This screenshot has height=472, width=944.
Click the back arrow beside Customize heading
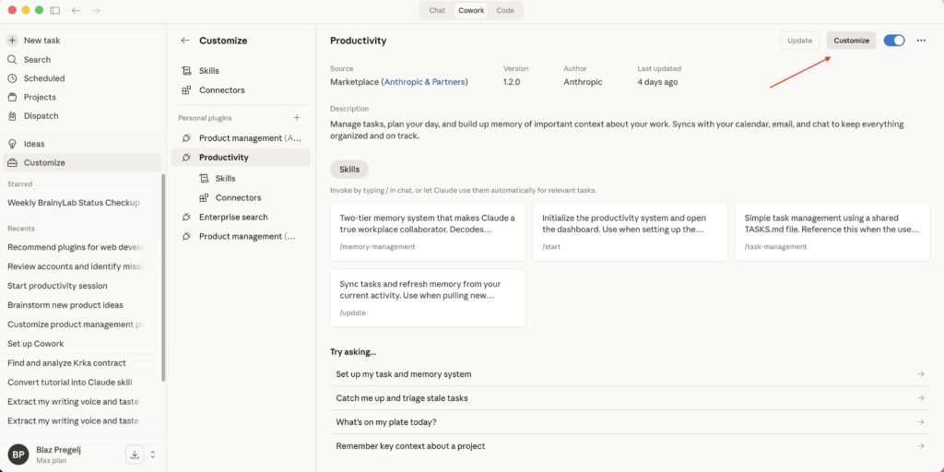[x=185, y=41]
